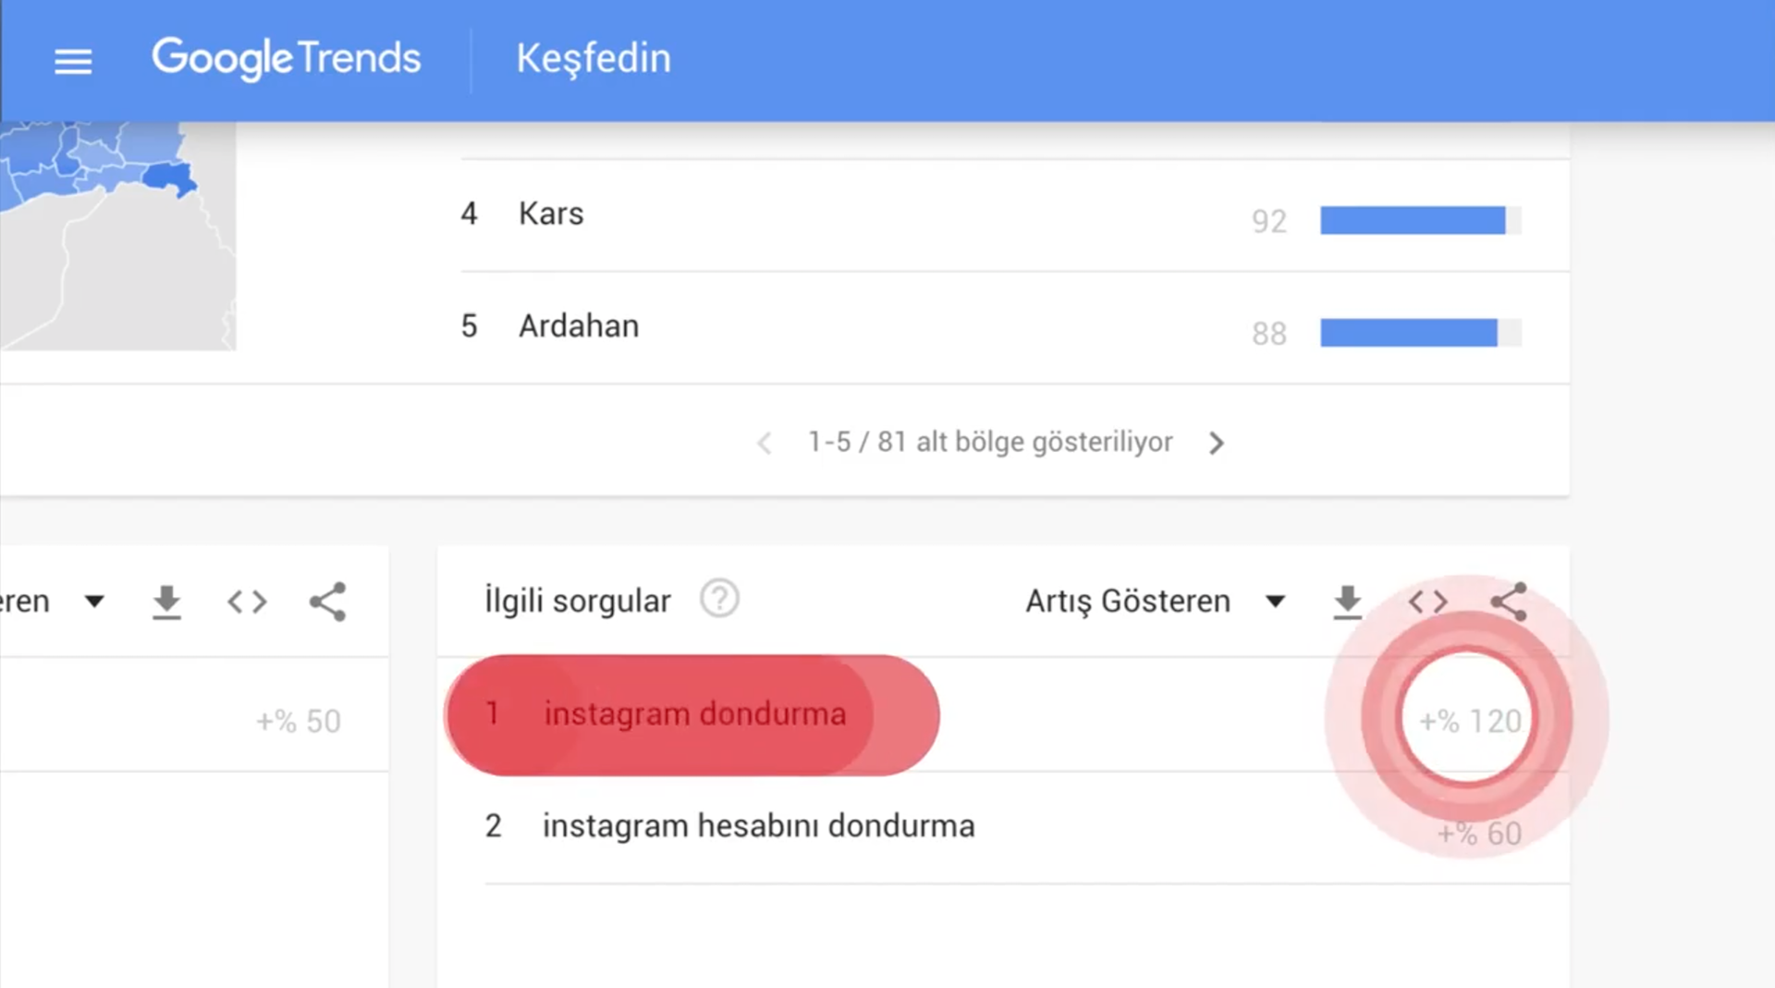Screen dimensions: 1775x988
Task: Open the hamburger navigation menu
Action: 73,61
